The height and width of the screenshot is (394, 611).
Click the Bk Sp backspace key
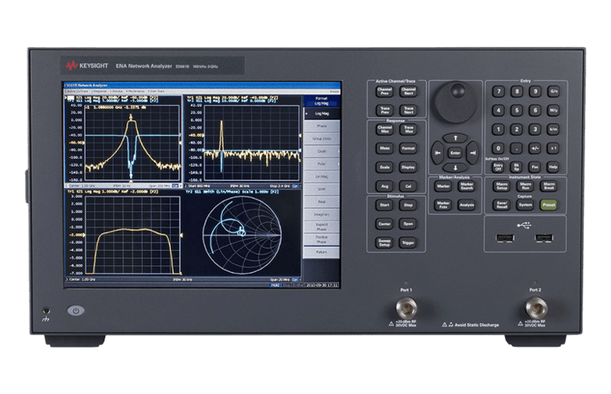pyautogui.click(x=517, y=168)
